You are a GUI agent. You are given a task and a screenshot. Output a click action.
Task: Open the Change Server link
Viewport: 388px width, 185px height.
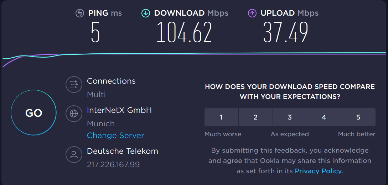(x=115, y=136)
